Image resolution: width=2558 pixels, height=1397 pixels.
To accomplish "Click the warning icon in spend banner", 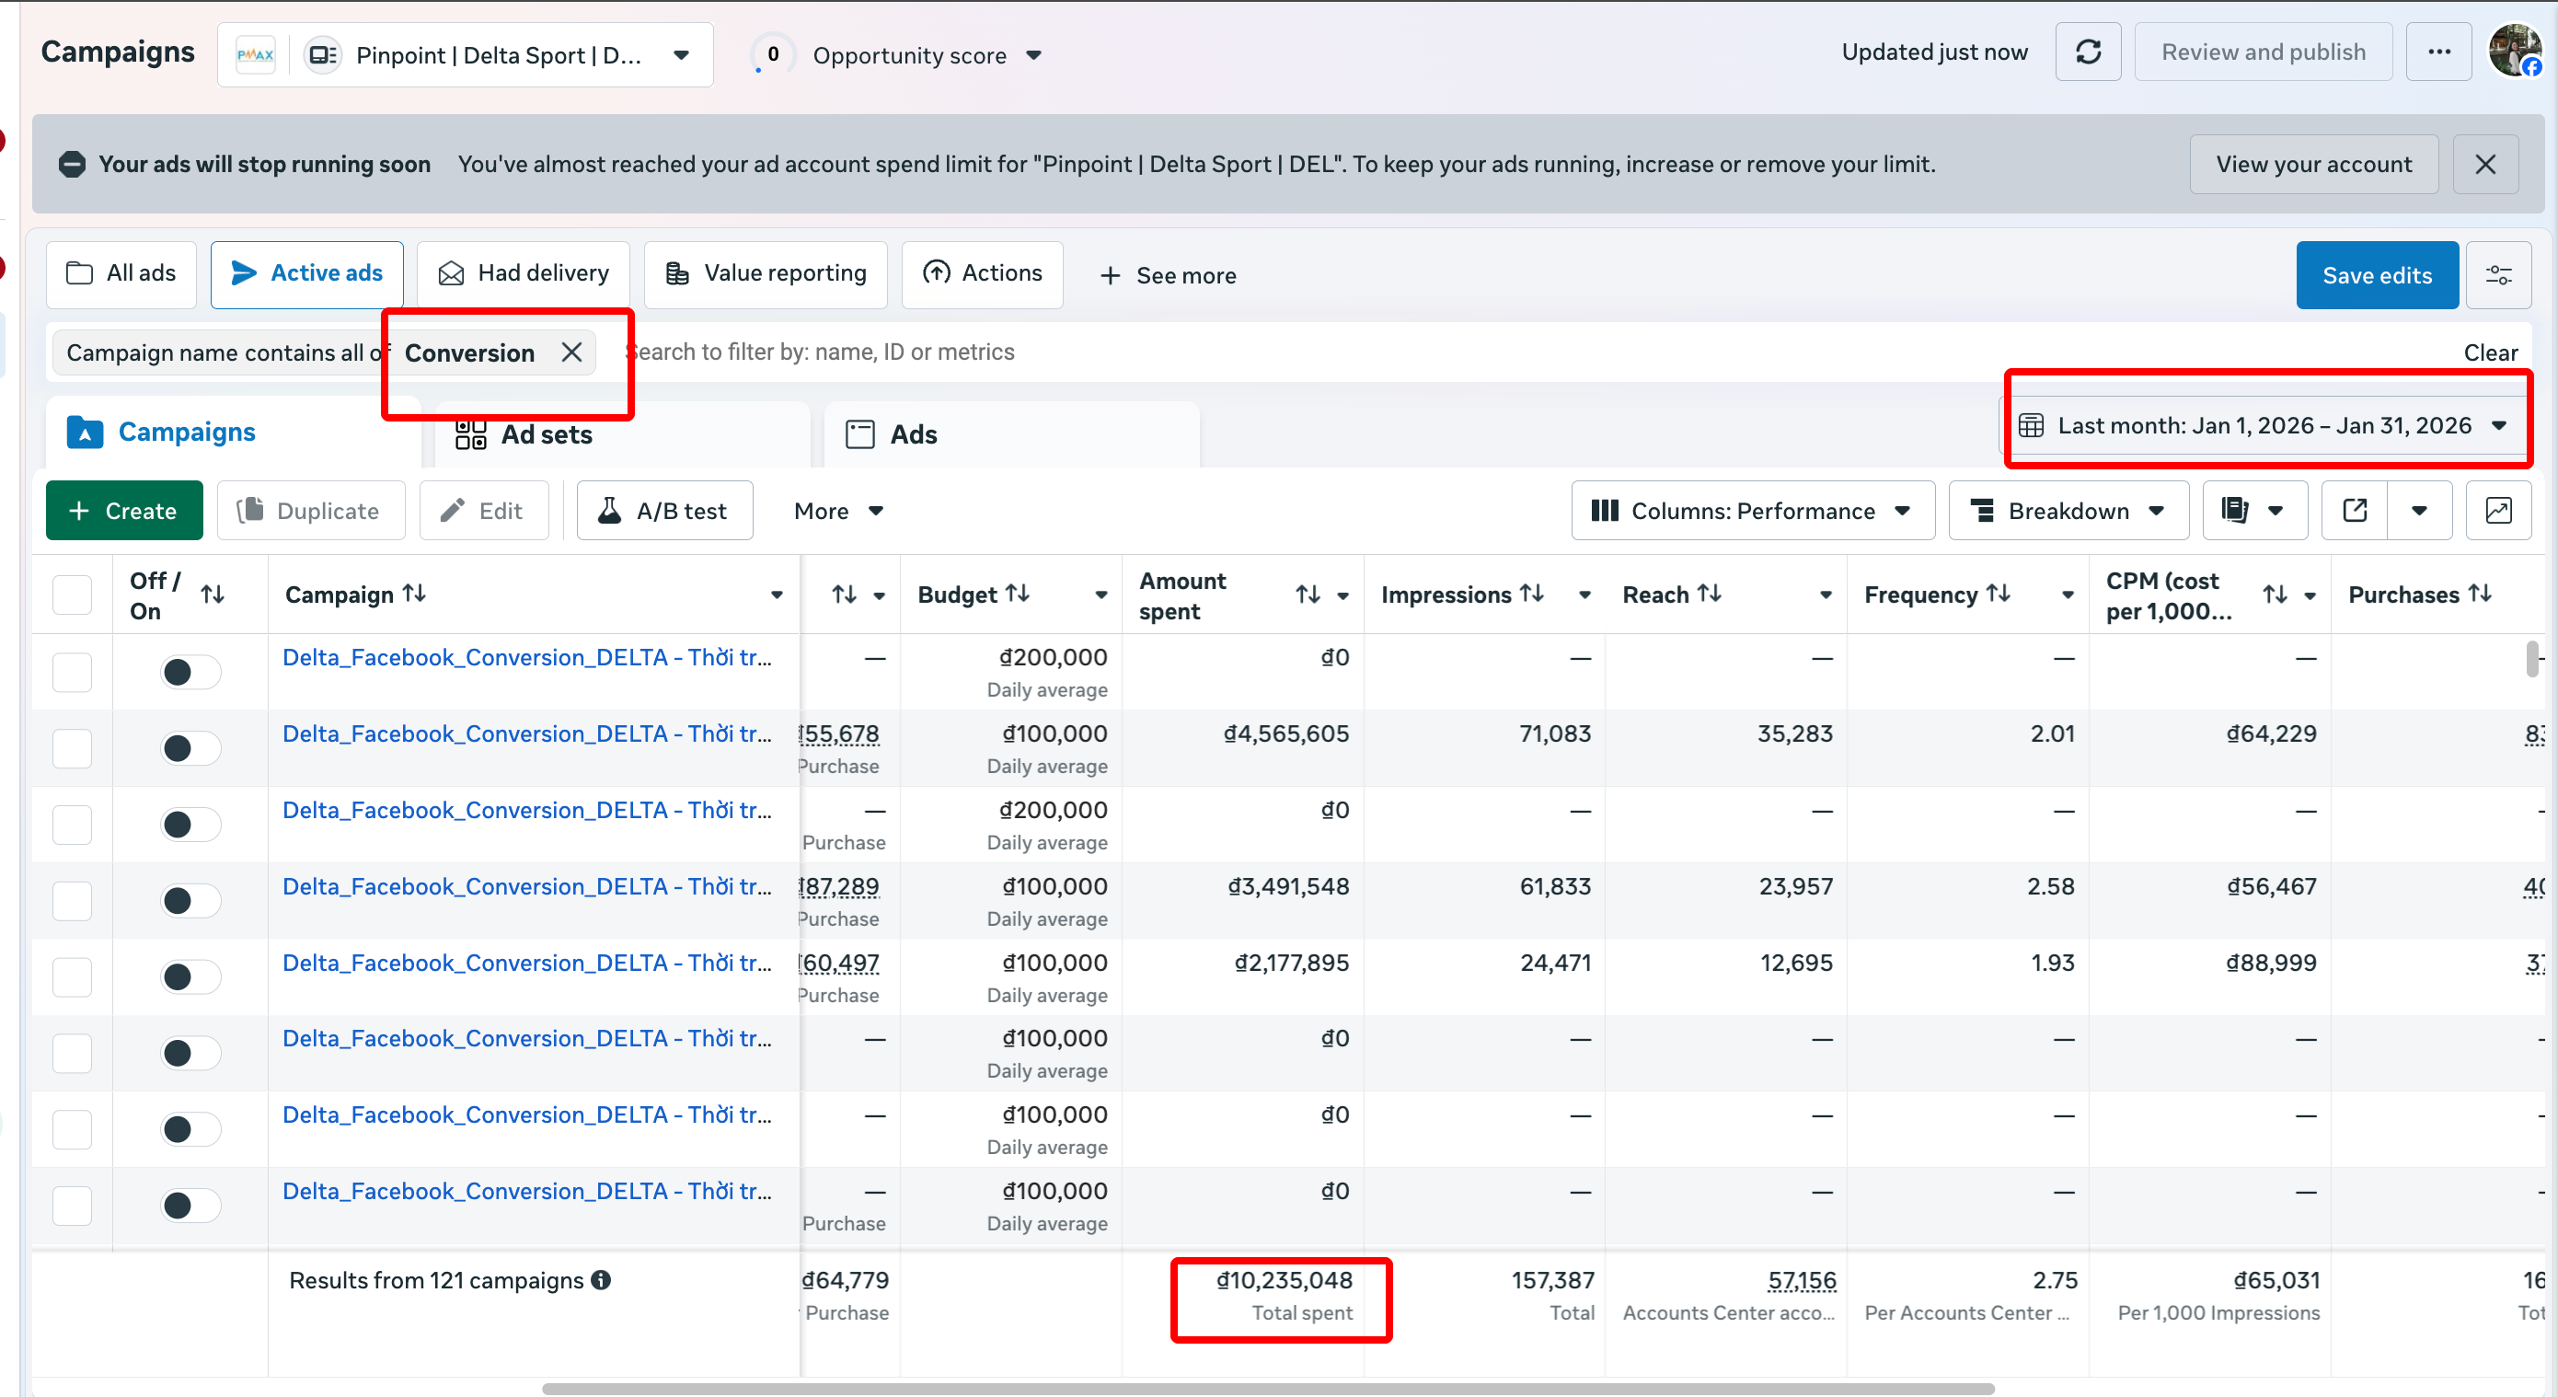I will 72,165.
